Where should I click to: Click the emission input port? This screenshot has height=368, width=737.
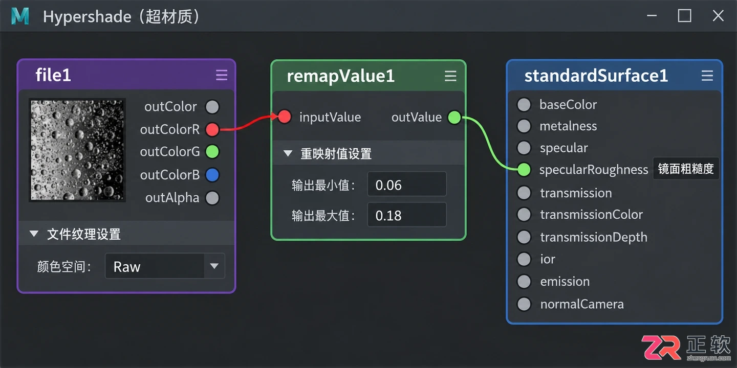[524, 282]
